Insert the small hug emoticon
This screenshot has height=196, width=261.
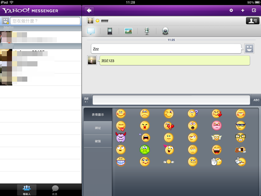click(169, 162)
